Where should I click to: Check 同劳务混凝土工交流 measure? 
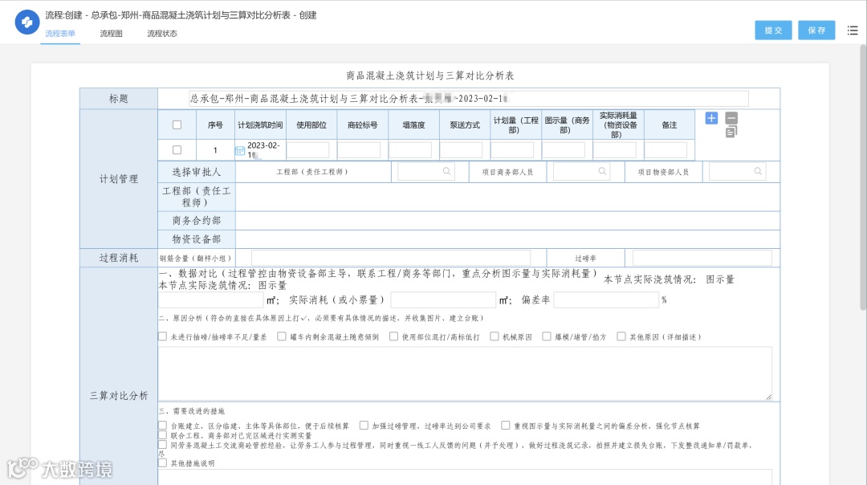coord(162,445)
